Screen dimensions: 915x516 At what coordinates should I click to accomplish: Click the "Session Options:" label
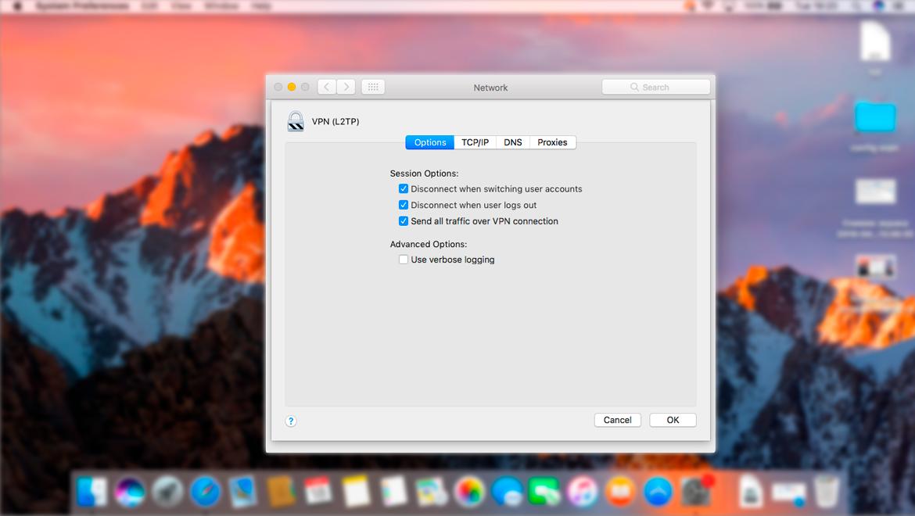point(424,173)
